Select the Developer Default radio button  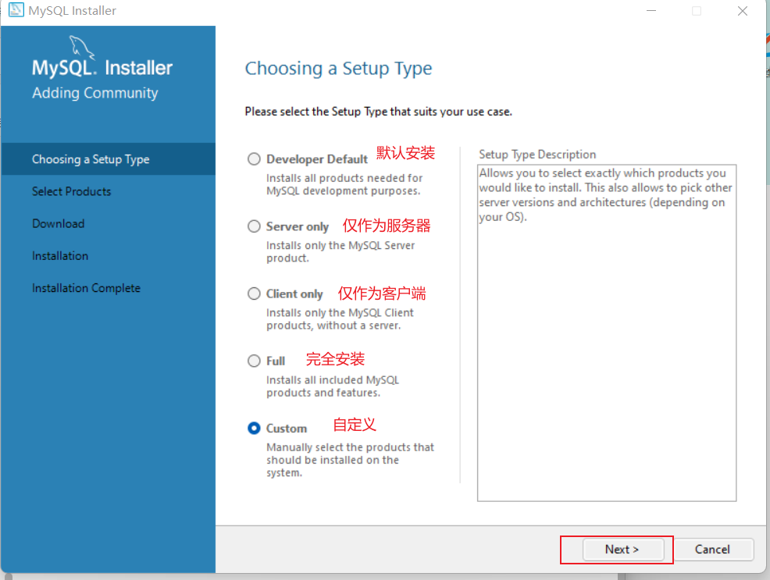tap(254, 159)
